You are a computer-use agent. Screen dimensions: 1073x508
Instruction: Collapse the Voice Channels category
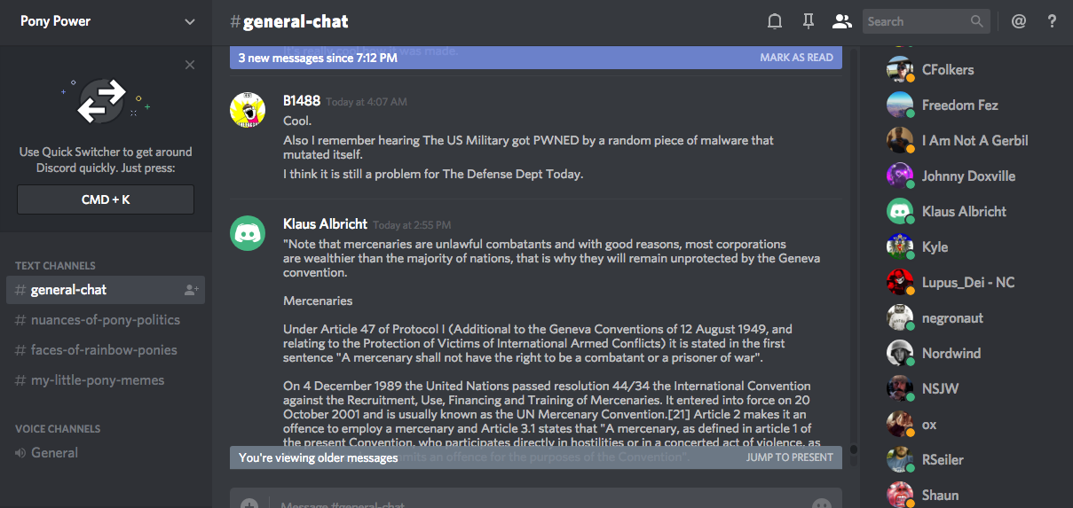[x=58, y=428]
